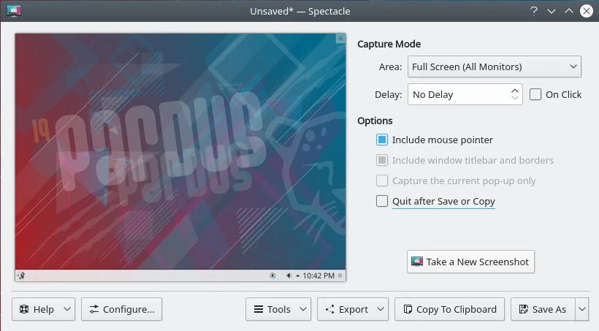Open the Area capture mode dropdown
This screenshot has width=599, height=331.
pos(494,66)
